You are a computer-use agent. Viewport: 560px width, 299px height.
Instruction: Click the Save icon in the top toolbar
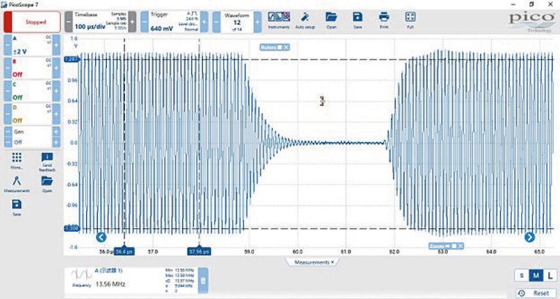pos(358,19)
